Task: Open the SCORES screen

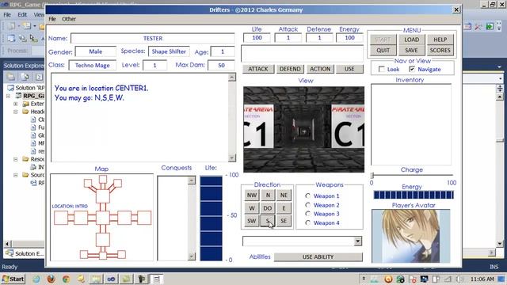Action: [x=440, y=50]
